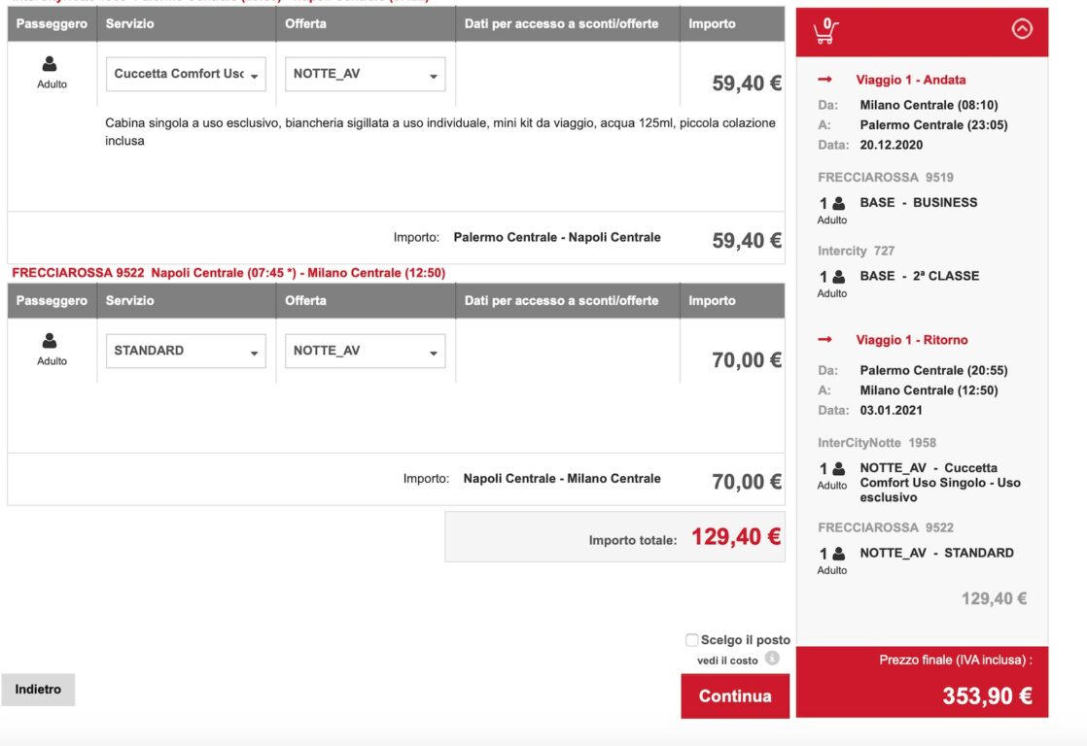Click the InterCityNotte 1958 label in cart

pyautogui.click(x=877, y=443)
